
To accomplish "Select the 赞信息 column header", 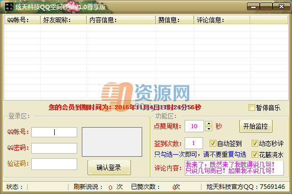I will coord(175,20).
